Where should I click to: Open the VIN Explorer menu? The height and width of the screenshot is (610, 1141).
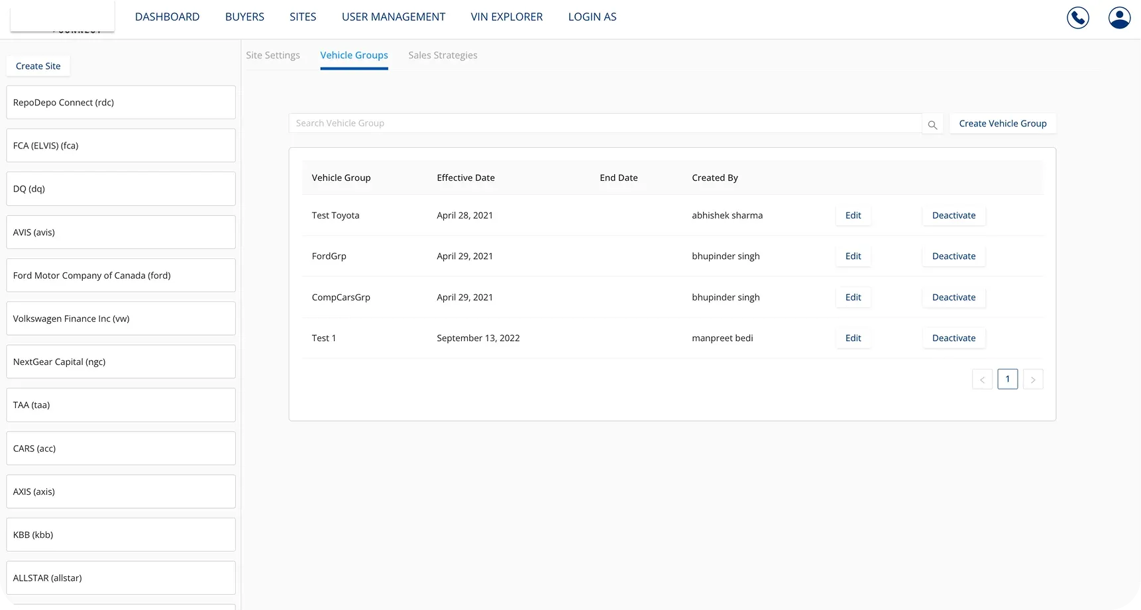(x=506, y=17)
